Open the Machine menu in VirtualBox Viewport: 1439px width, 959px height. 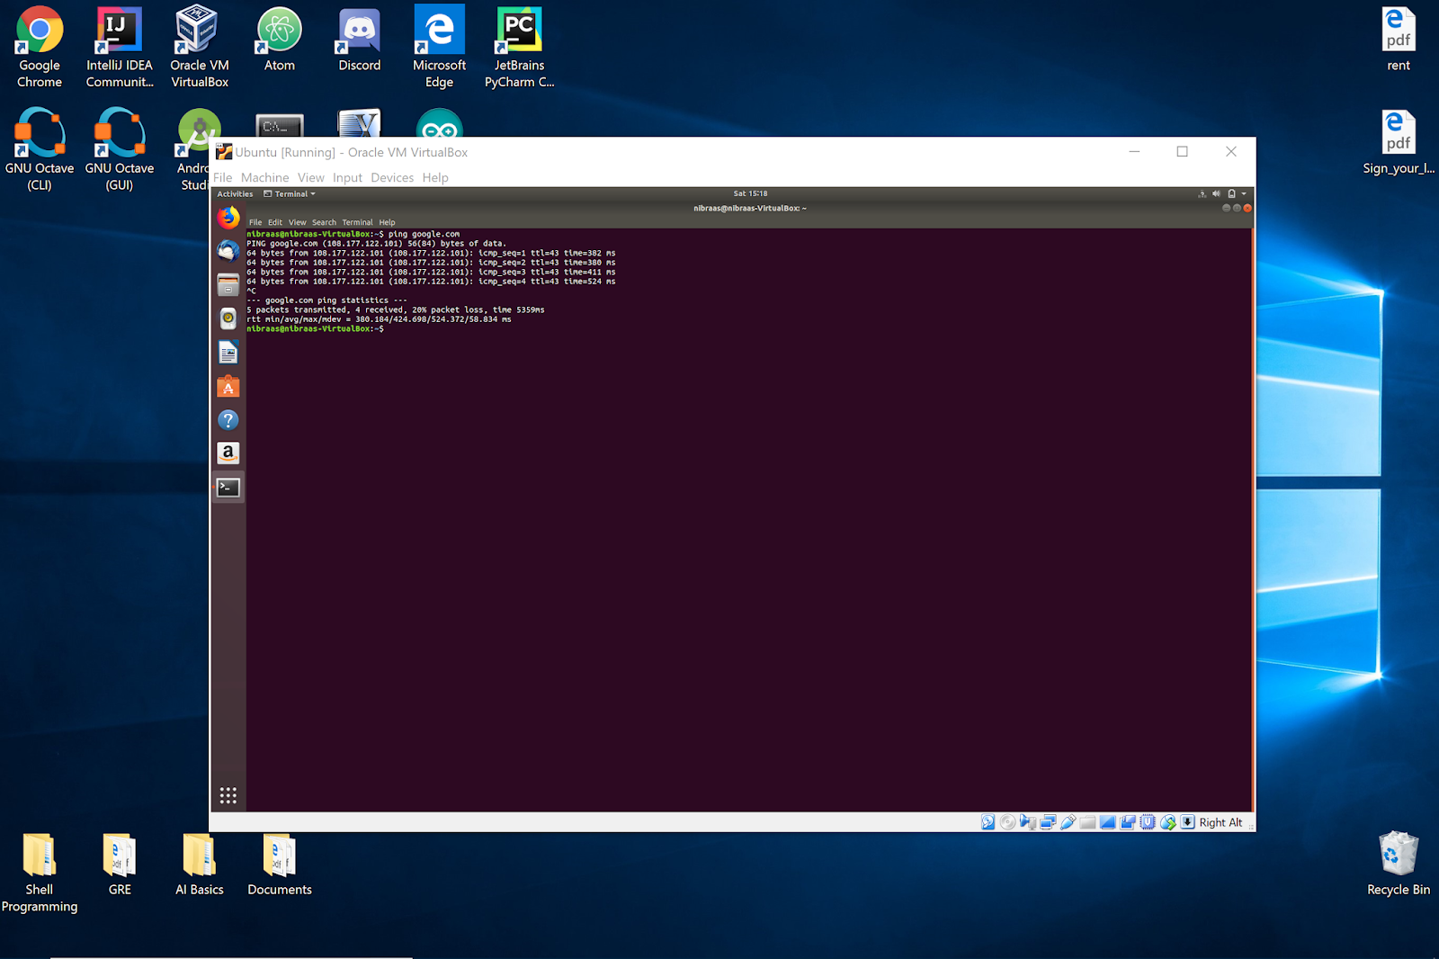[x=264, y=177]
